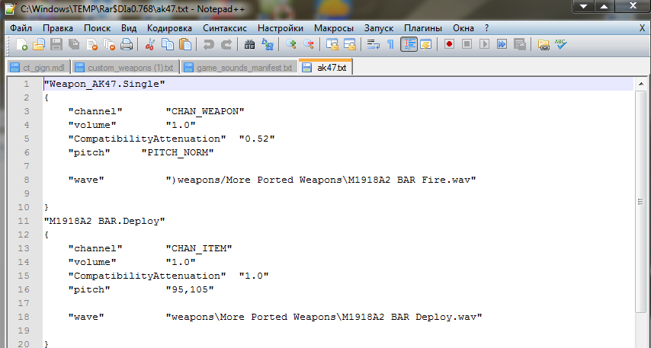
Task: Click the M1918A2 BAR Deploy.wav path
Action: 324,317
